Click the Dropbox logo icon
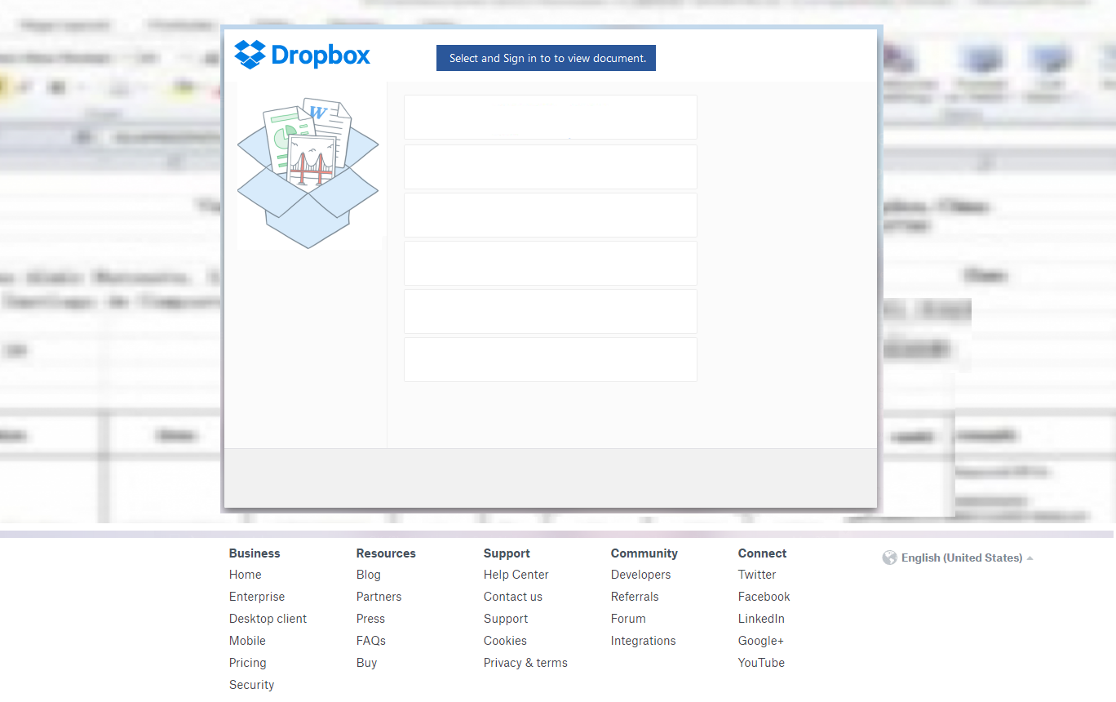 250,55
